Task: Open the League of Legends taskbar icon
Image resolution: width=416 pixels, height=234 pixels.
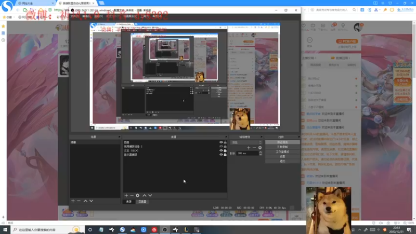Action: pyautogui.click(x=186, y=230)
